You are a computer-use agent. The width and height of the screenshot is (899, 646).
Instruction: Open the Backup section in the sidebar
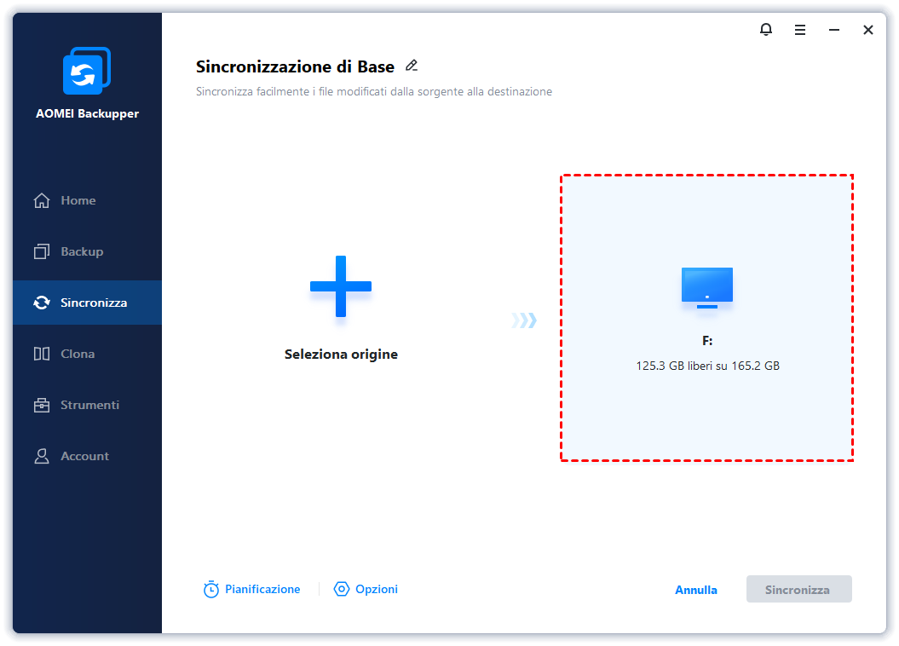point(81,251)
